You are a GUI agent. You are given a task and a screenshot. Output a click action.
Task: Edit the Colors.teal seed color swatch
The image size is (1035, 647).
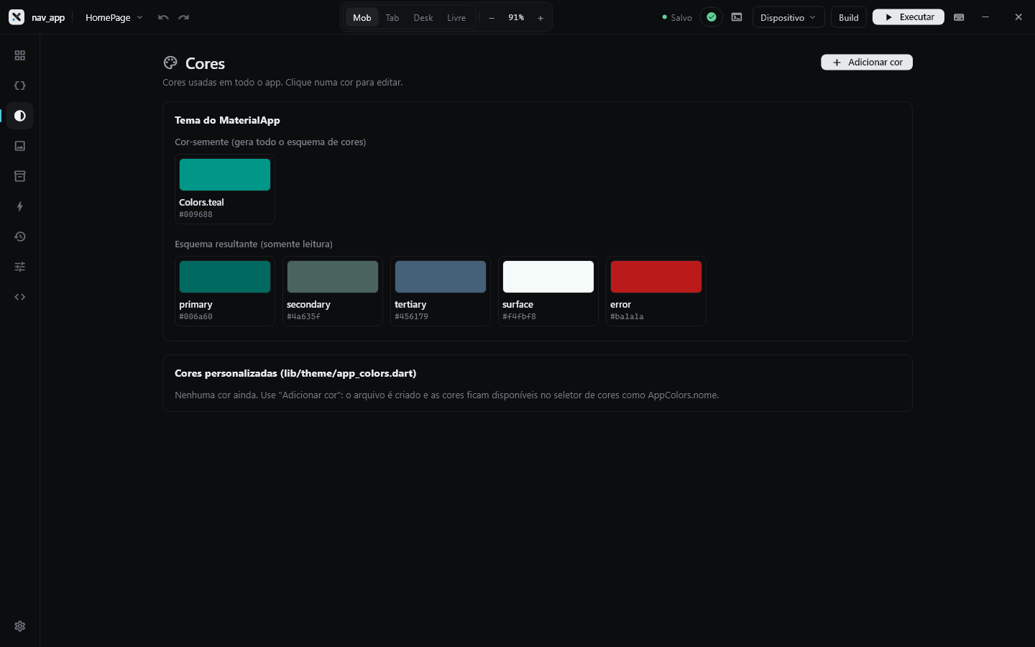(225, 189)
